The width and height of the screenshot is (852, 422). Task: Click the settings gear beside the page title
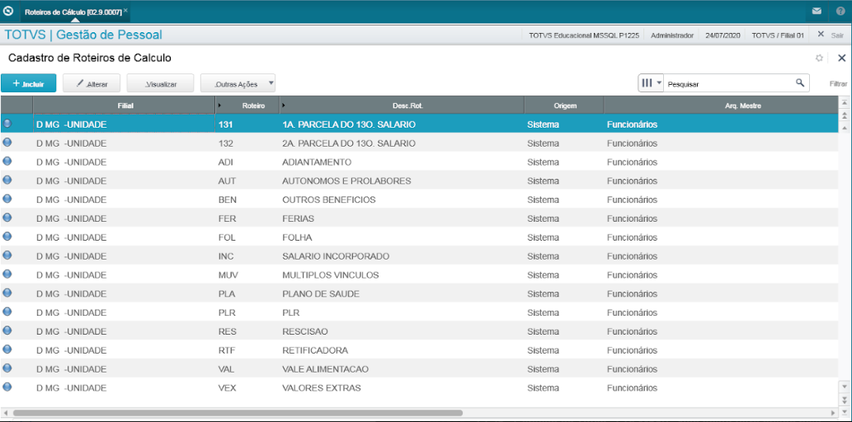819,59
